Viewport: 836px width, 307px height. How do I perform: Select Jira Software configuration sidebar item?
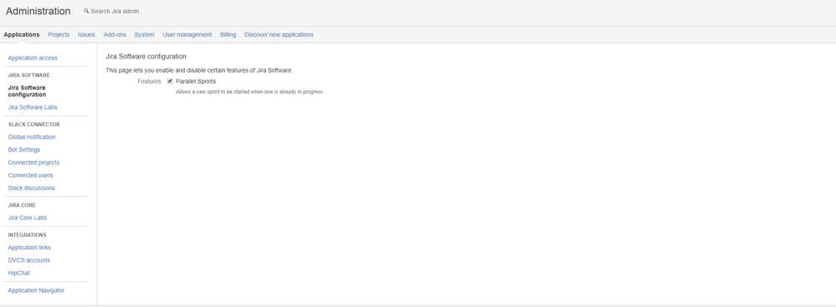(x=27, y=91)
